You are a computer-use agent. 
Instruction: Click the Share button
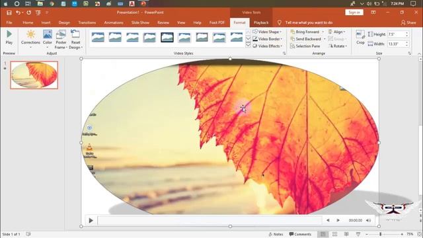click(408, 22)
